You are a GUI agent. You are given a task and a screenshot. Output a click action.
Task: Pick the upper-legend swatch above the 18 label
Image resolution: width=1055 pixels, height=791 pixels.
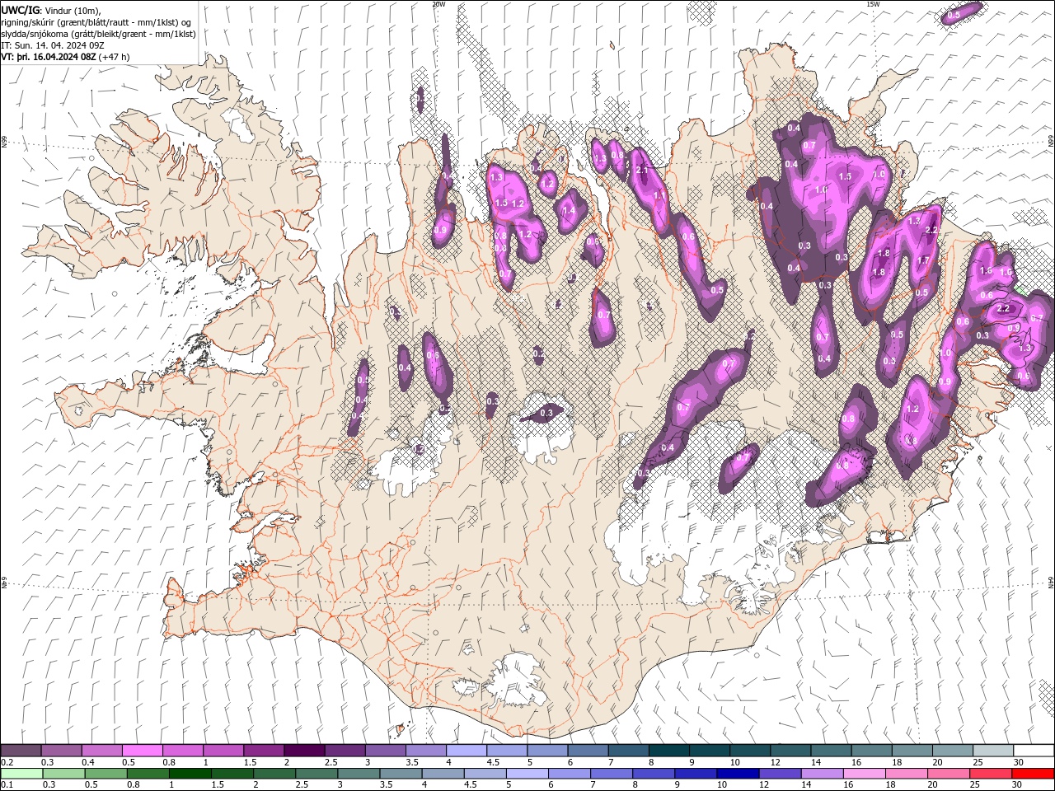tap(912, 751)
